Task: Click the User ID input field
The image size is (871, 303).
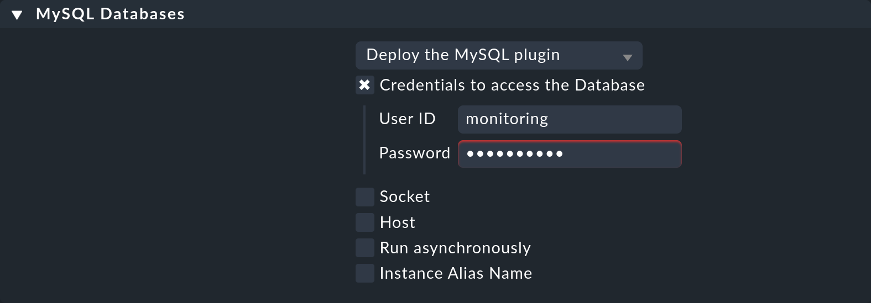Action: pos(570,119)
